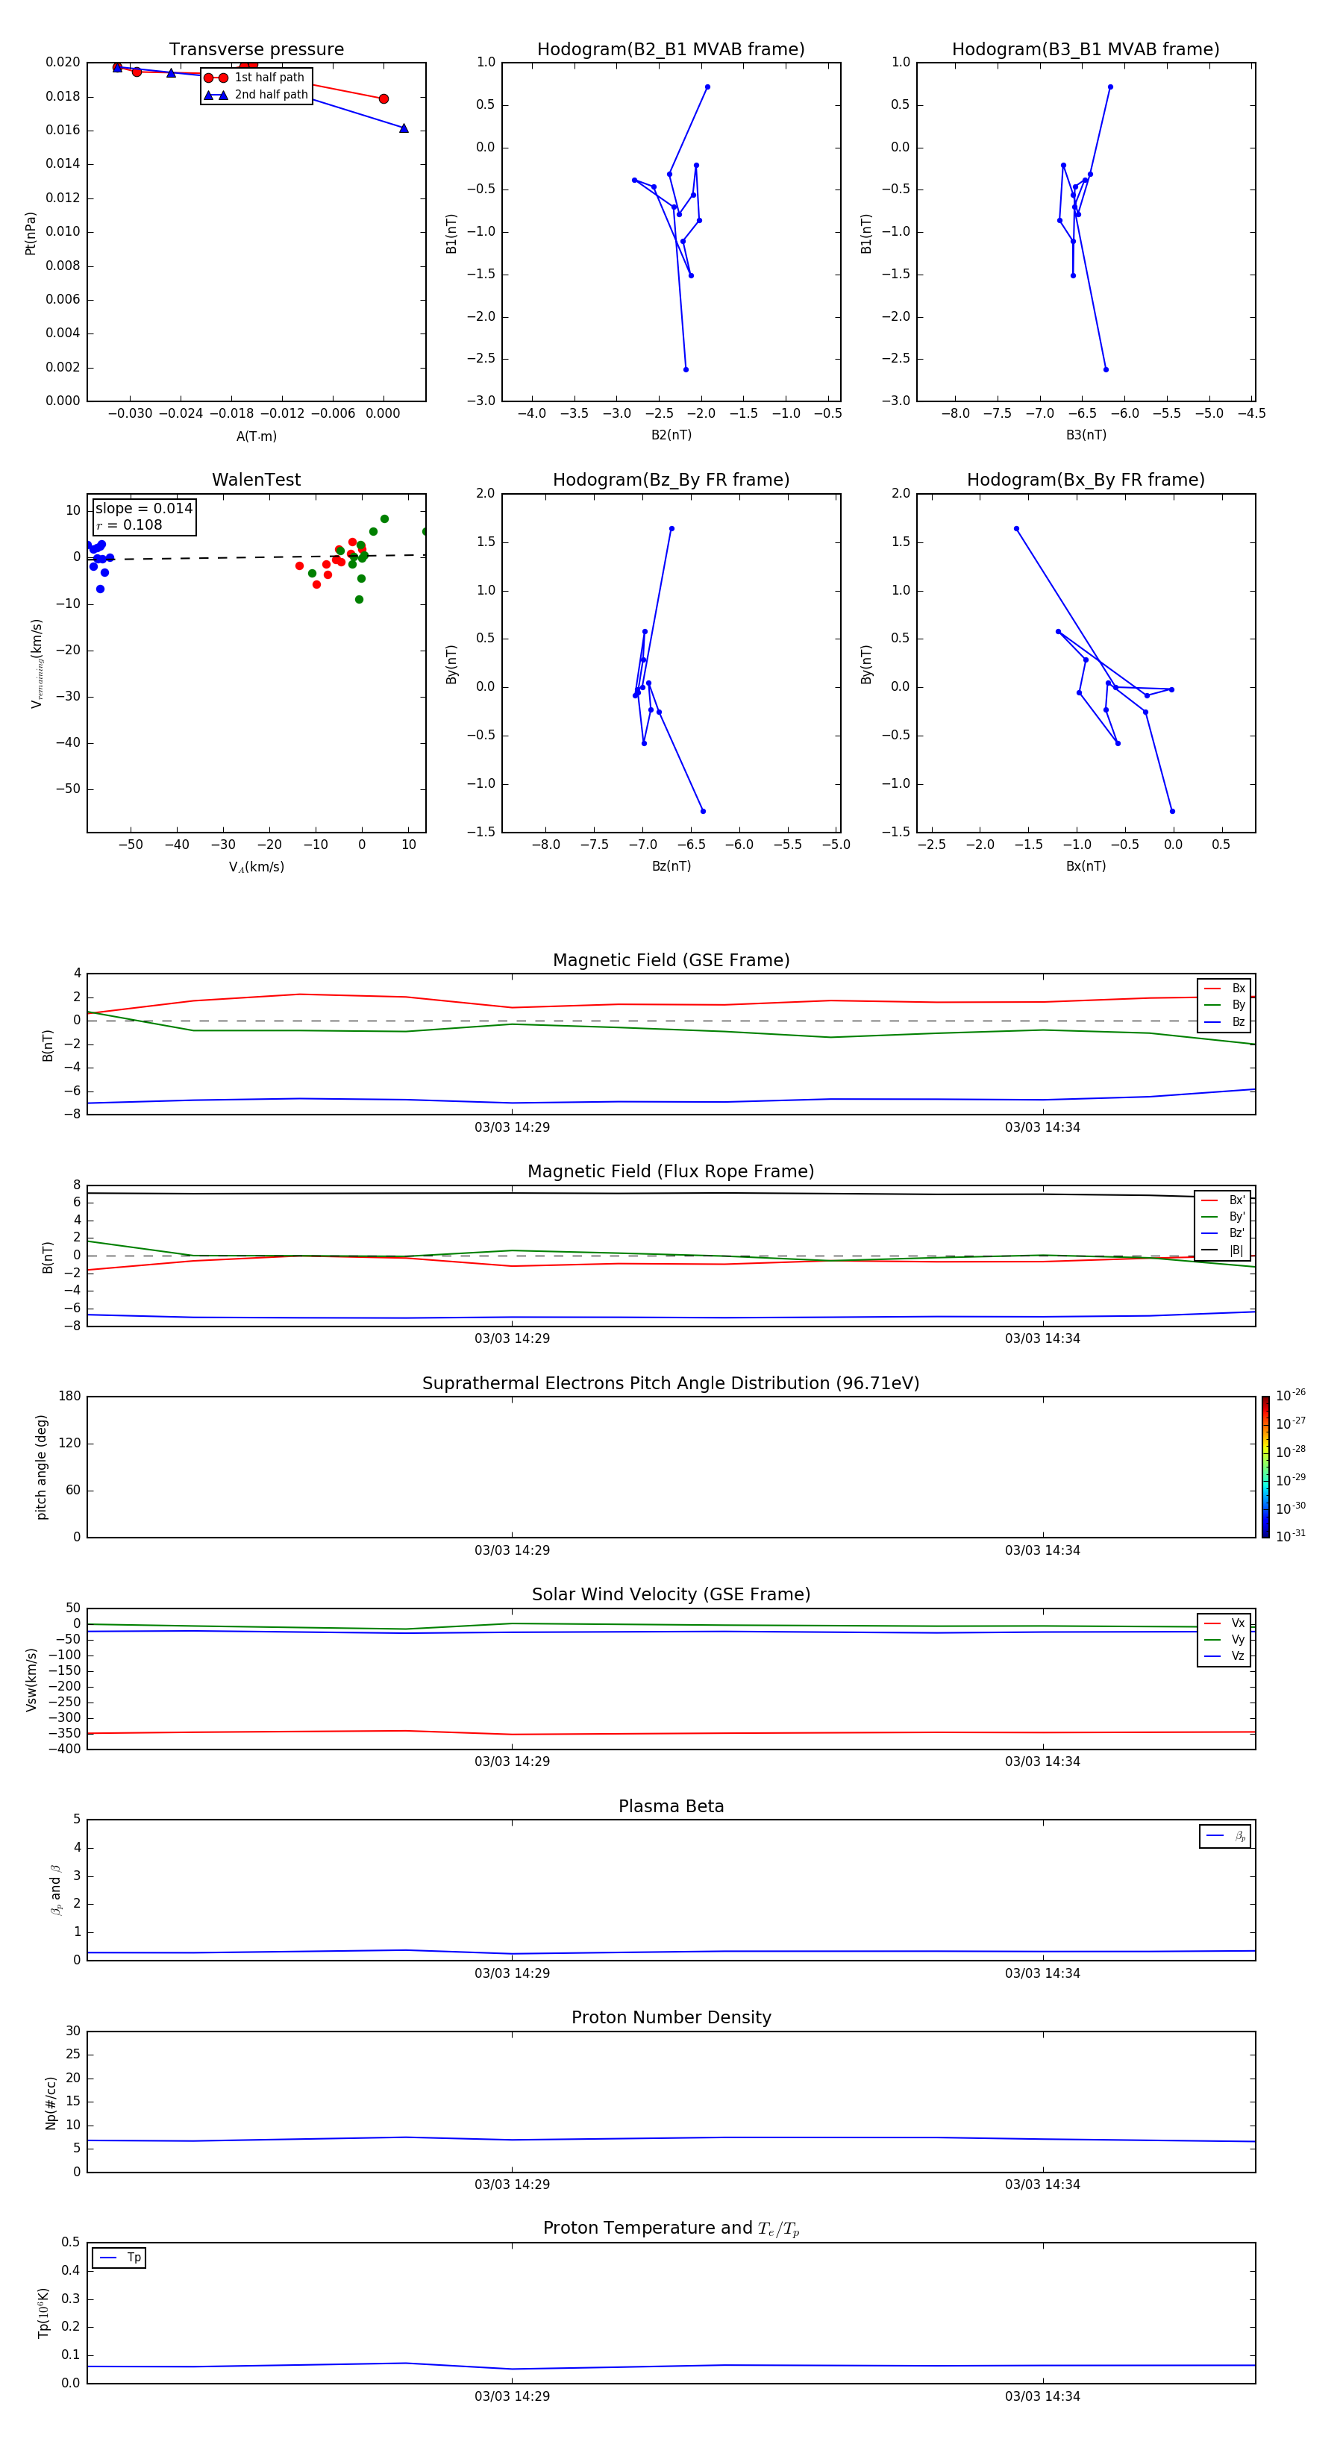The width and height of the screenshot is (1343, 2462).
Task: Click the 'pitch angle (deg)' y-axis label
Action: (x=41, y=1467)
